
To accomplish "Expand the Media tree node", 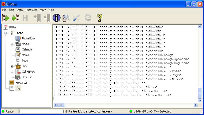I will (x=12, y=44).
